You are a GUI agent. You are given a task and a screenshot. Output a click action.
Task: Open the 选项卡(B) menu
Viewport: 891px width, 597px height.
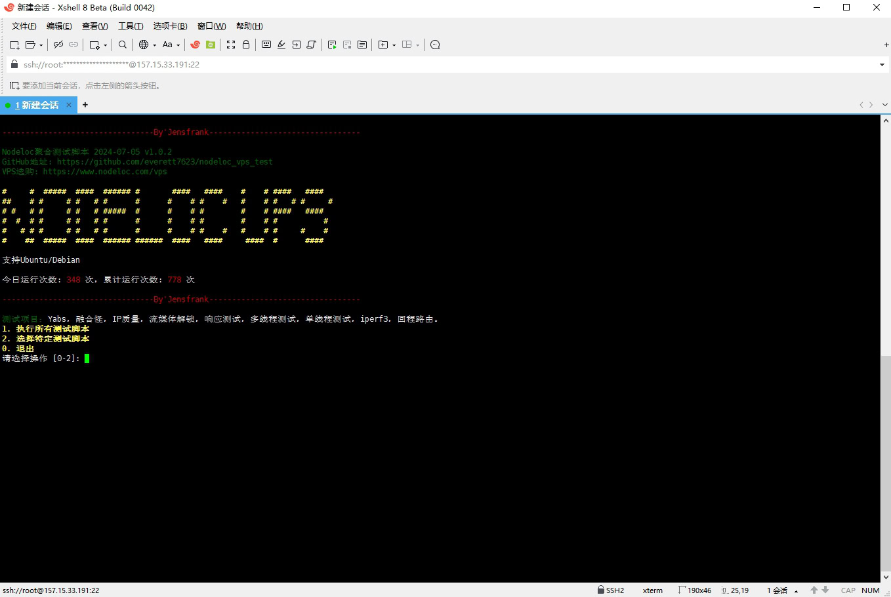tap(171, 26)
